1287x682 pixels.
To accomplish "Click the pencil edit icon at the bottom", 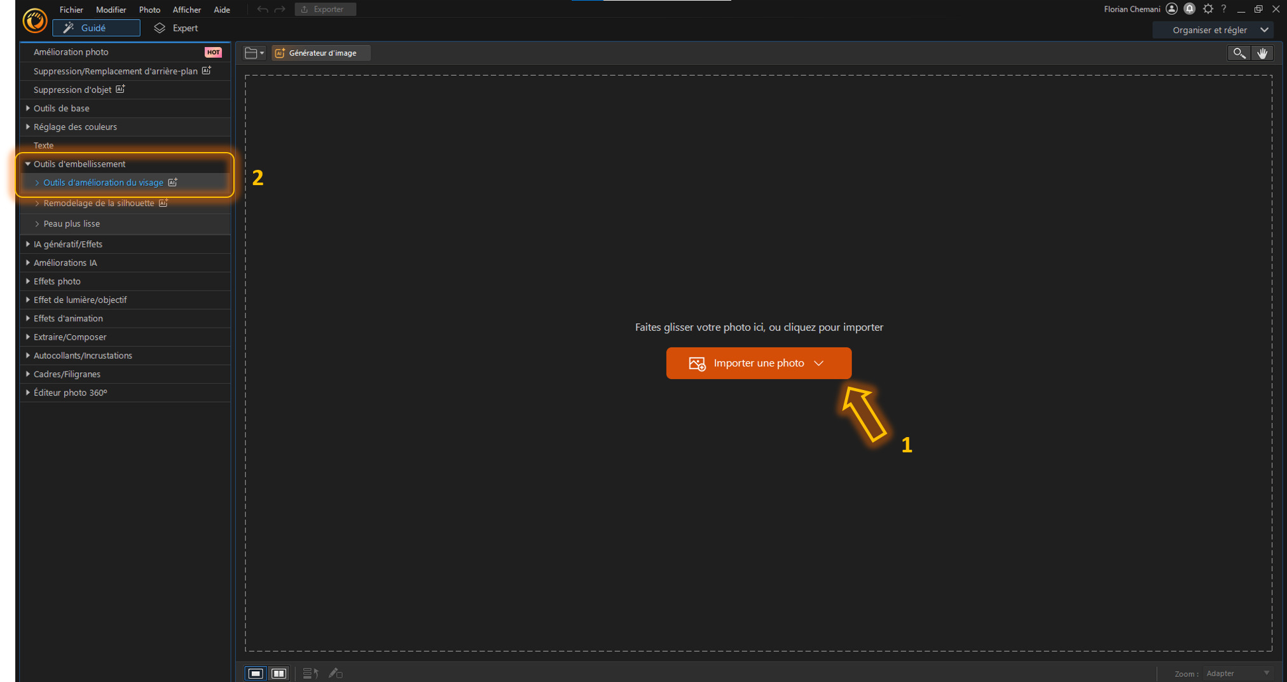I will pos(336,673).
